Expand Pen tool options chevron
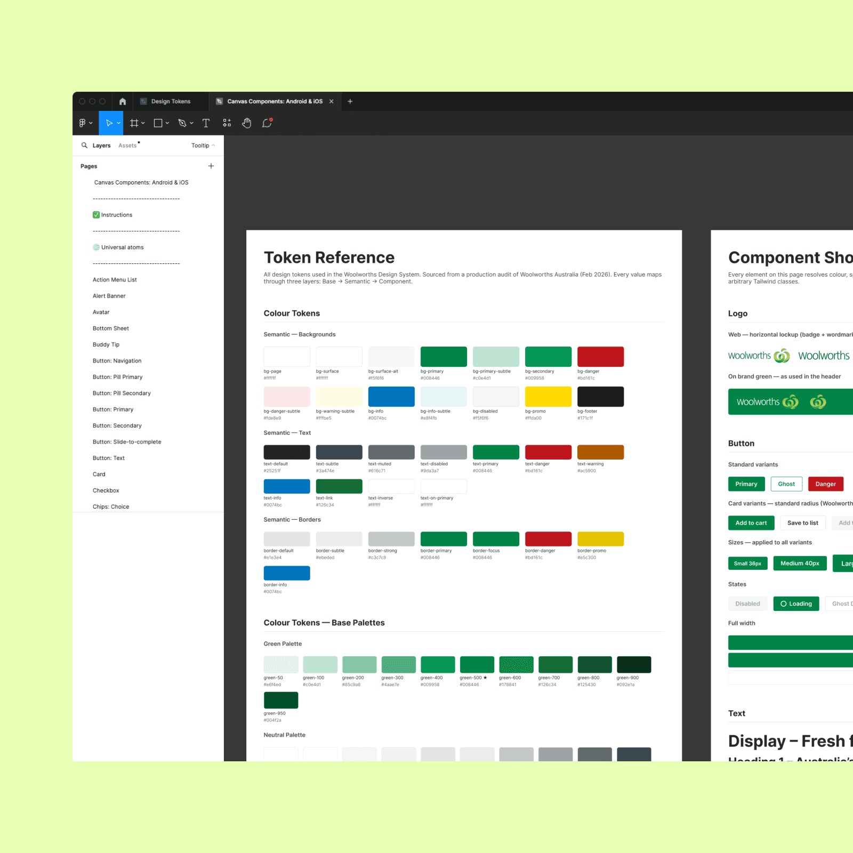Image resolution: width=853 pixels, height=853 pixels. (x=191, y=123)
